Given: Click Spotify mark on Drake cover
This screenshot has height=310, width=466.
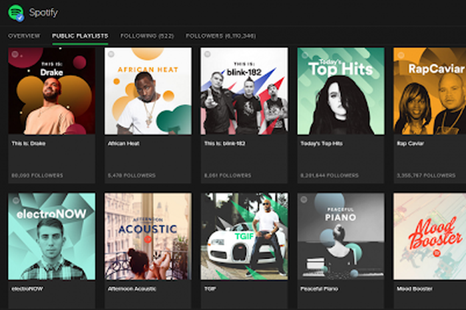Looking at the screenshot, I should [15, 54].
